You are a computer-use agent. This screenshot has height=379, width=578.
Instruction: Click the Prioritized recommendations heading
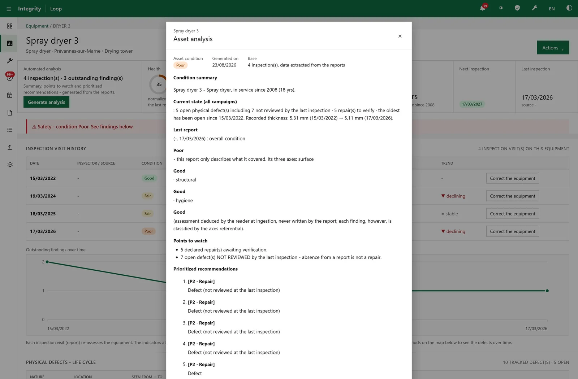tap(206, 269)
